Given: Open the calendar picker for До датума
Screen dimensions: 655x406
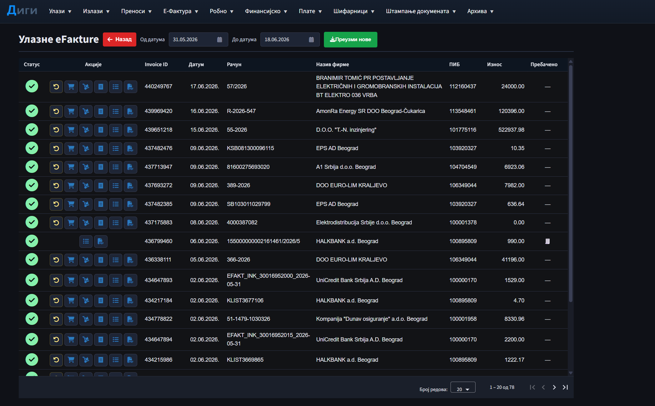Looking at the screenshot, I should coord(311,40).
